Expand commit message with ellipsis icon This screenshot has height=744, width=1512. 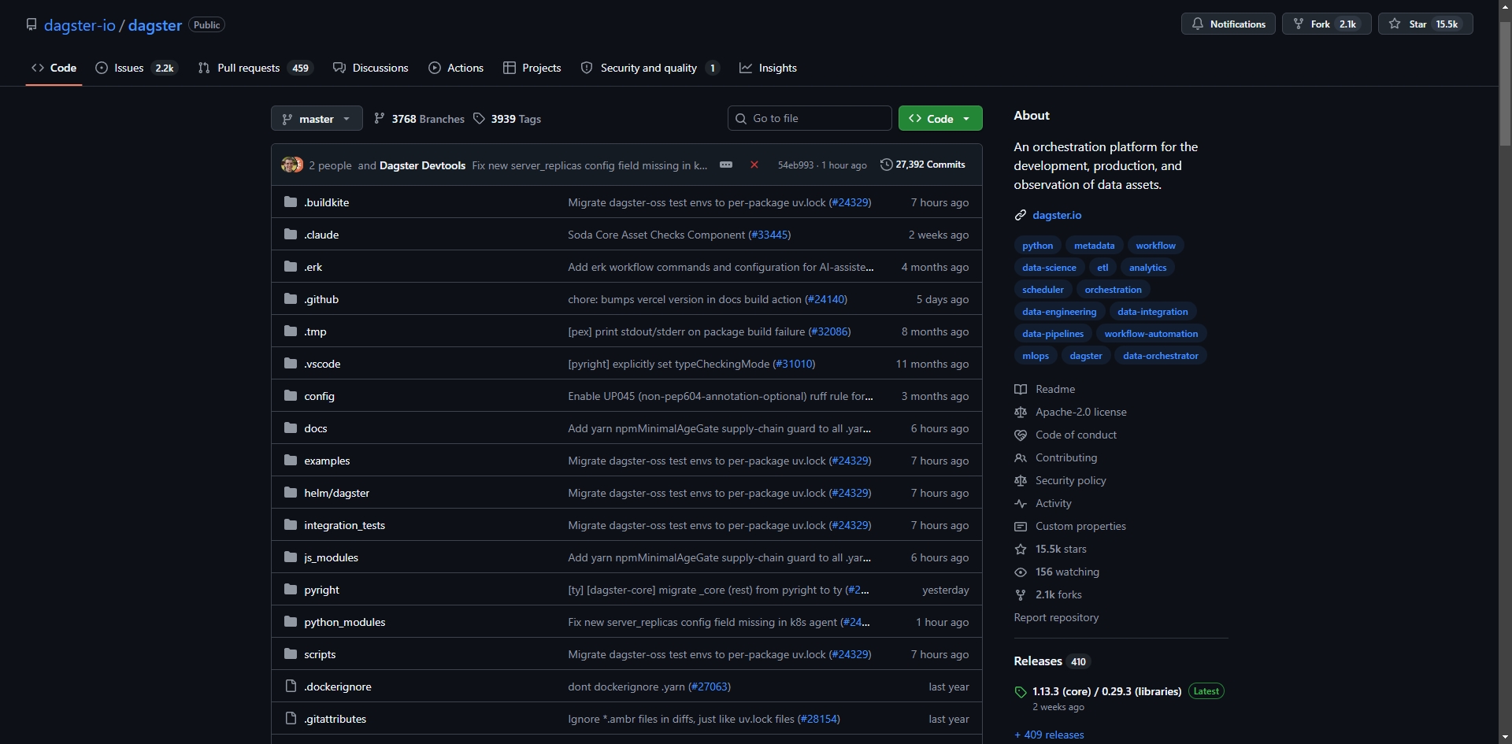[726, 165]
